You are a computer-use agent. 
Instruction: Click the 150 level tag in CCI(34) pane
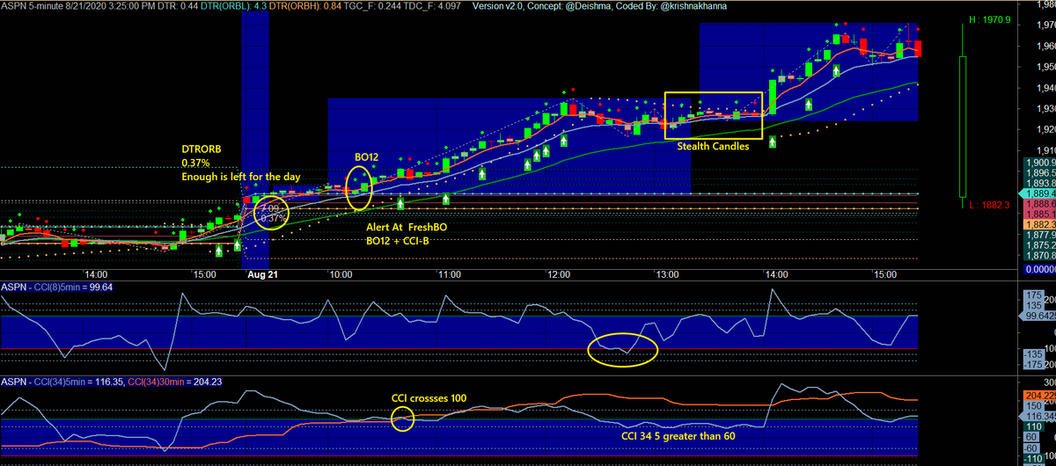[x=1033, y=406]
